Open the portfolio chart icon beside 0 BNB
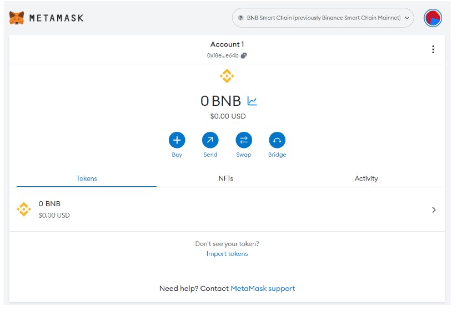Screen dimensions: 457x312 click(252, 101)
